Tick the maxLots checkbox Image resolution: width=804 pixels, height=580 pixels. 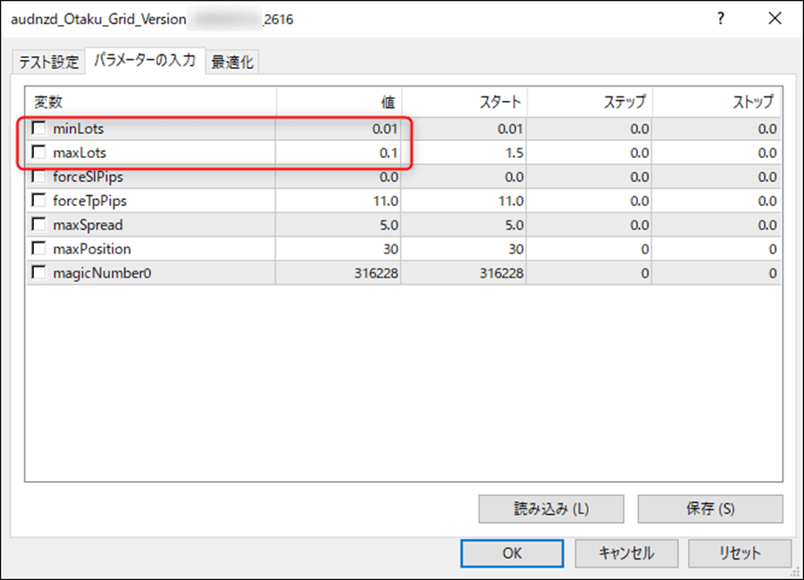(39, 153)
